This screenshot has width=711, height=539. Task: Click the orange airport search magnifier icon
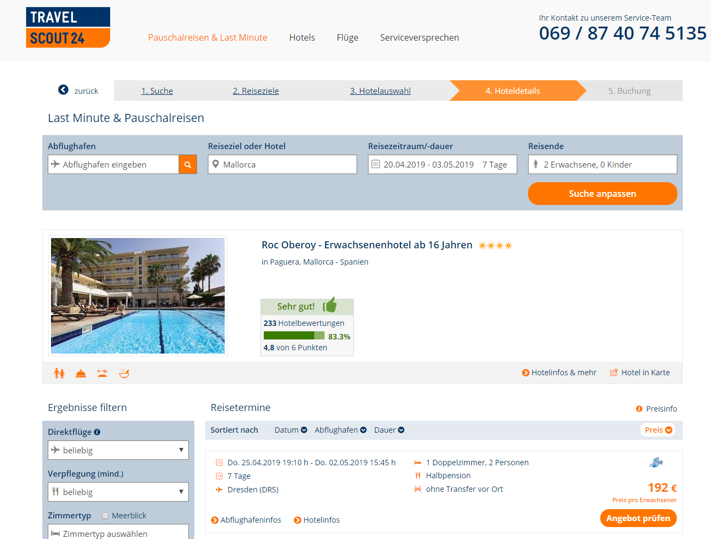187,164
